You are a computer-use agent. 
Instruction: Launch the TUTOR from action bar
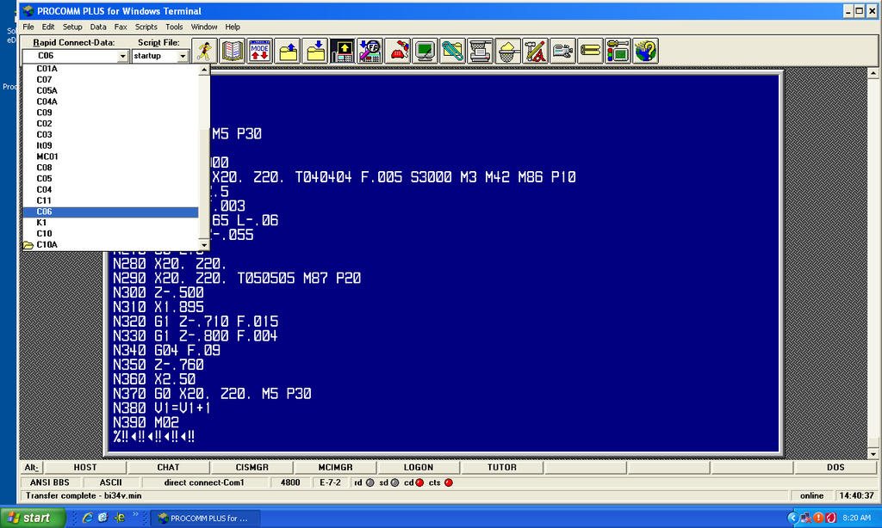tap(502, 467)
